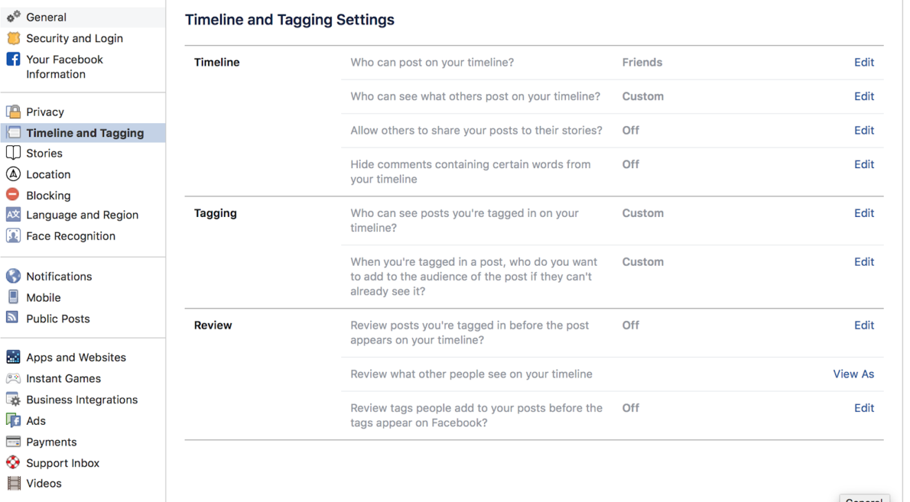Image resolution: width=910 pixels, height=502 pixels.
Task: Select the Privacy lock icon
Action: (x=14, y=112)
